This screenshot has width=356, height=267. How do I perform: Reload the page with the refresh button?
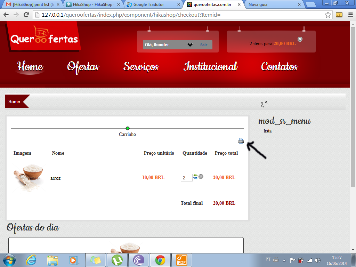click(x=26, y=15)
